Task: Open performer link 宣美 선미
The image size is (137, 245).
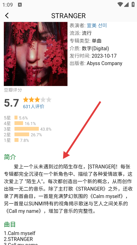Action: [x=97, y=25]
